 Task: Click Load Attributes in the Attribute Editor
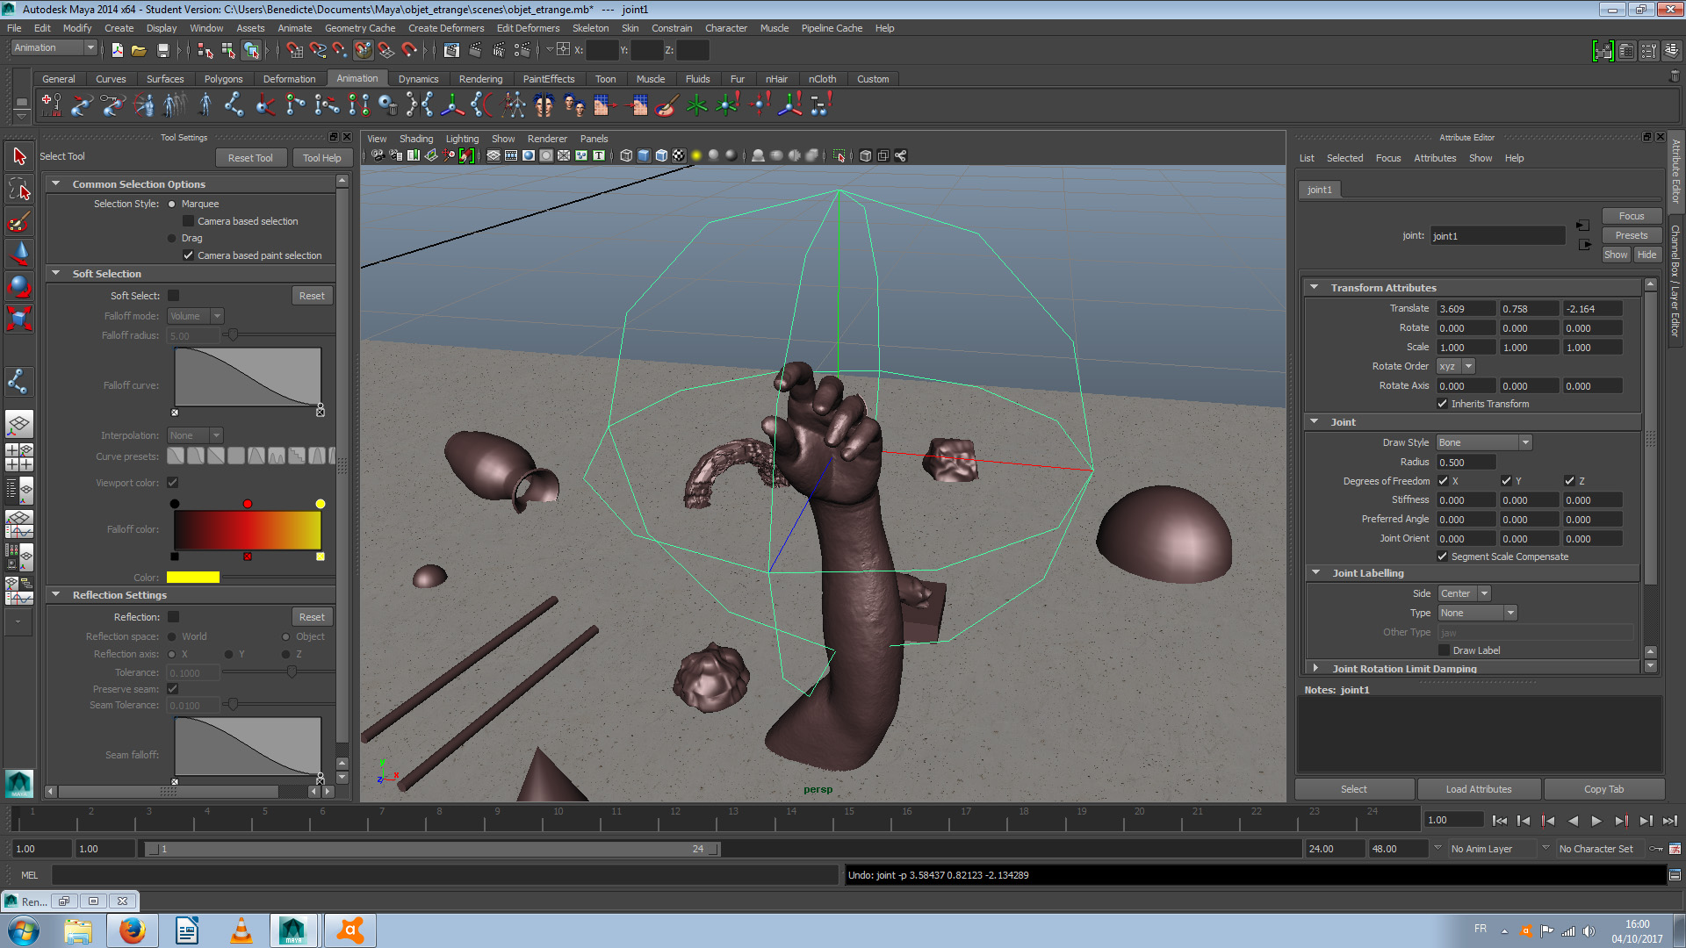point(1479,788)
